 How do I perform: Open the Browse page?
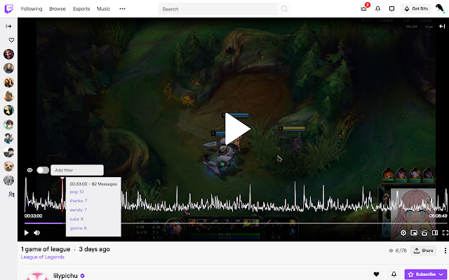(58, 9)
